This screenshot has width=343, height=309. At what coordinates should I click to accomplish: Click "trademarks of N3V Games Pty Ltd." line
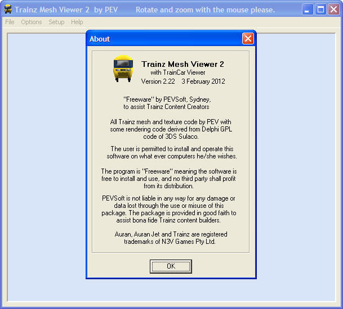point(170,242)
